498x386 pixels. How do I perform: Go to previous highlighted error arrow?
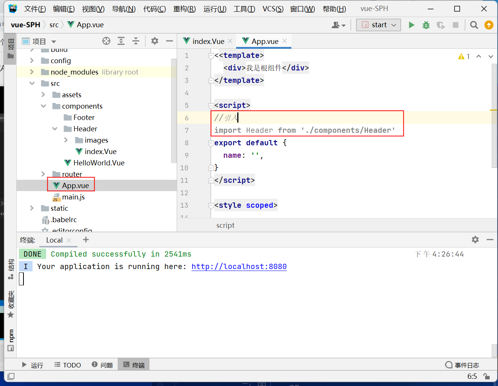(479, 56)
